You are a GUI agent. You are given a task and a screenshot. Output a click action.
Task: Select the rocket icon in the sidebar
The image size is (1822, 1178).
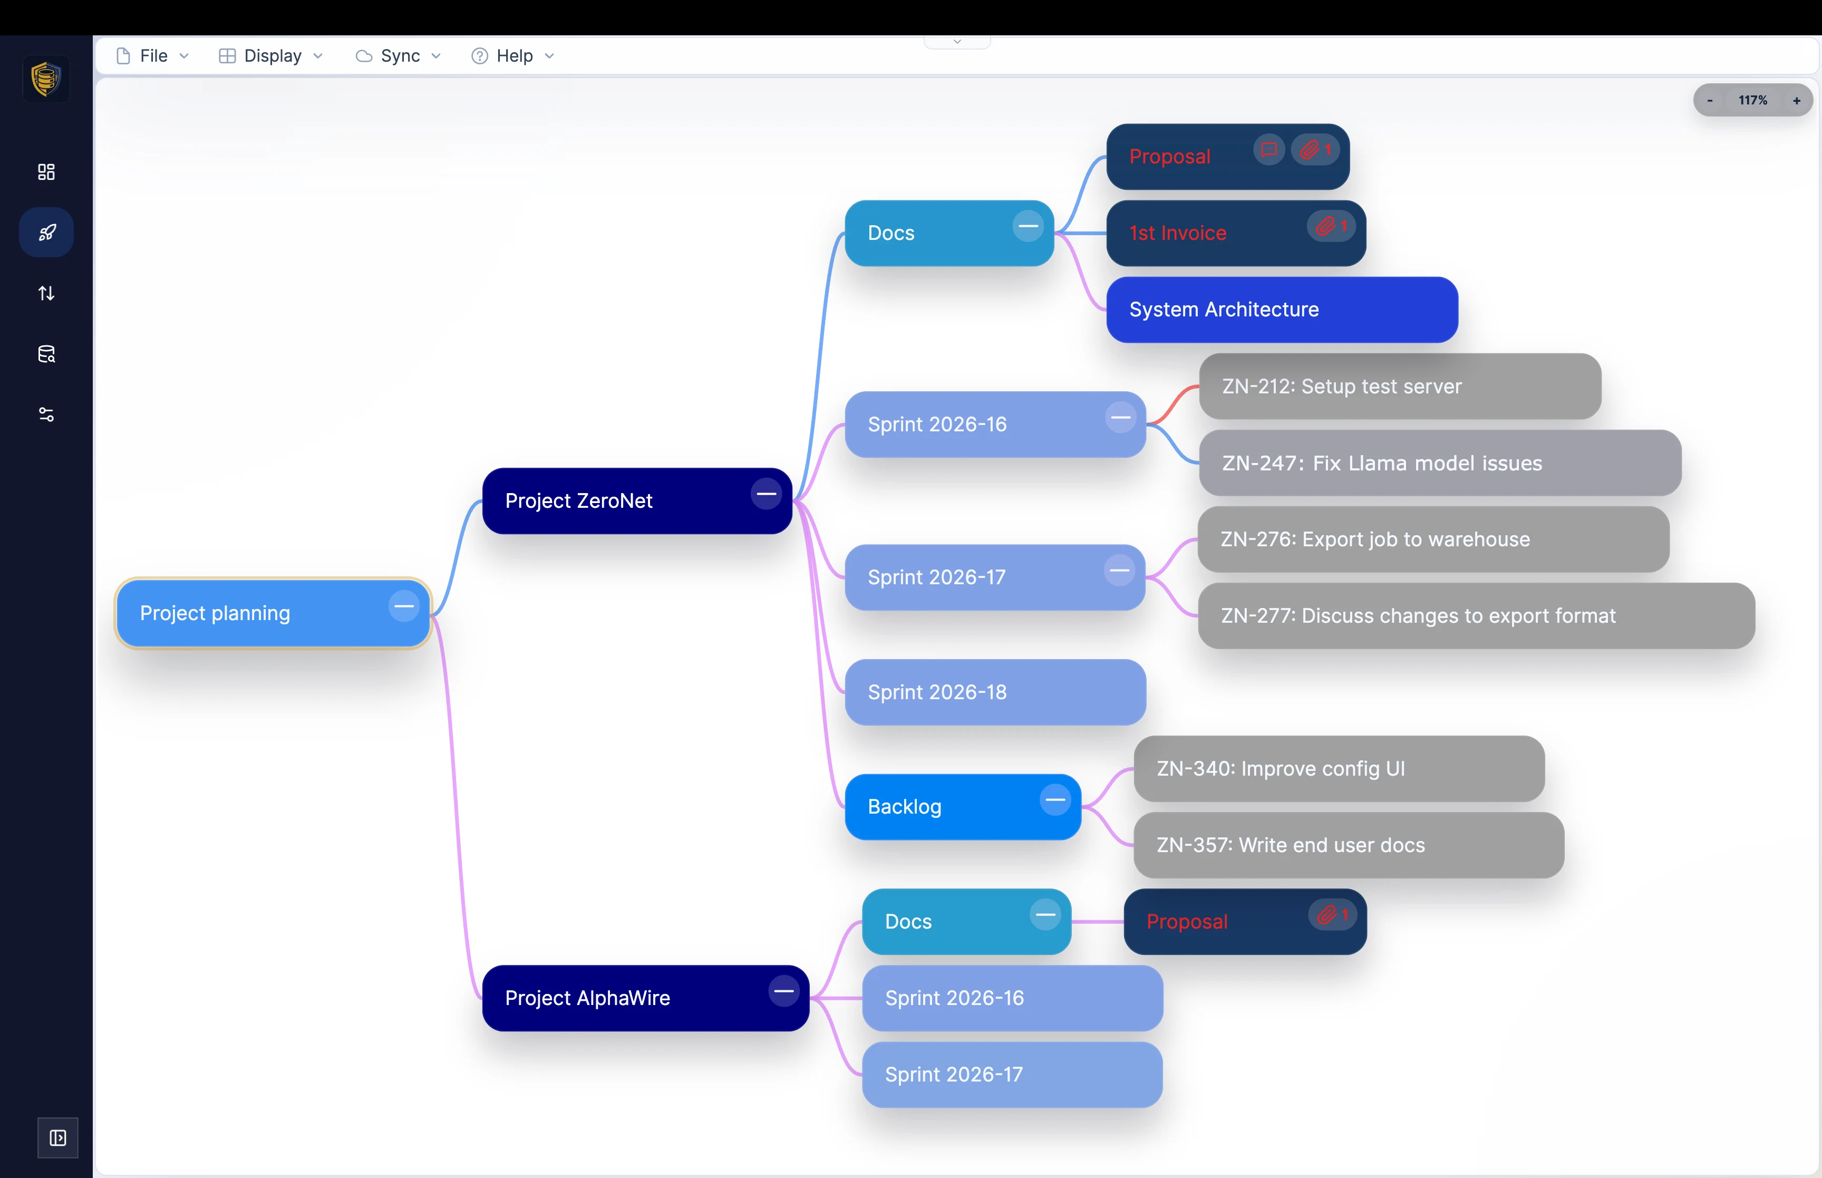coord(46,232)
